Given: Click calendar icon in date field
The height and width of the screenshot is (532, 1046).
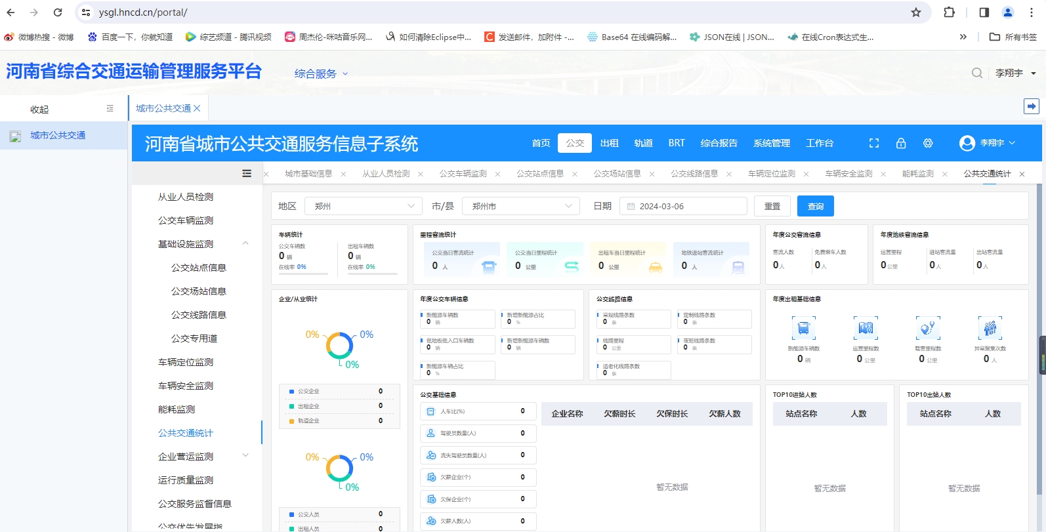Looking at the screenshot, I should [631, 207].
